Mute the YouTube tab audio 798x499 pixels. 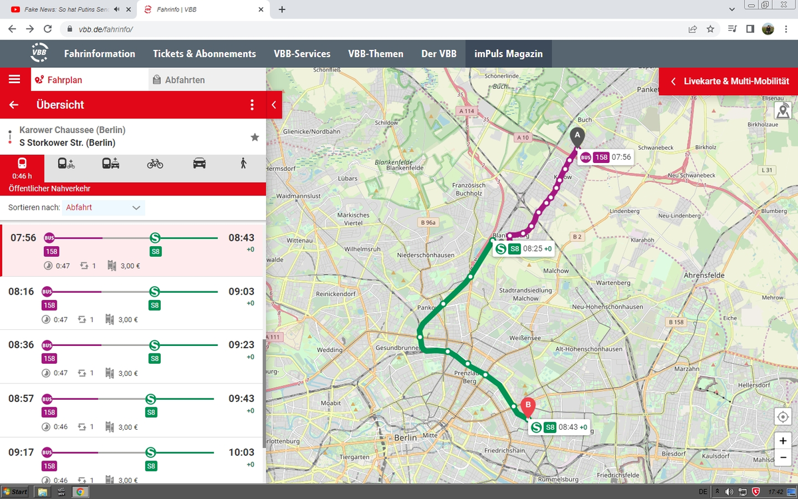(117, 9)
